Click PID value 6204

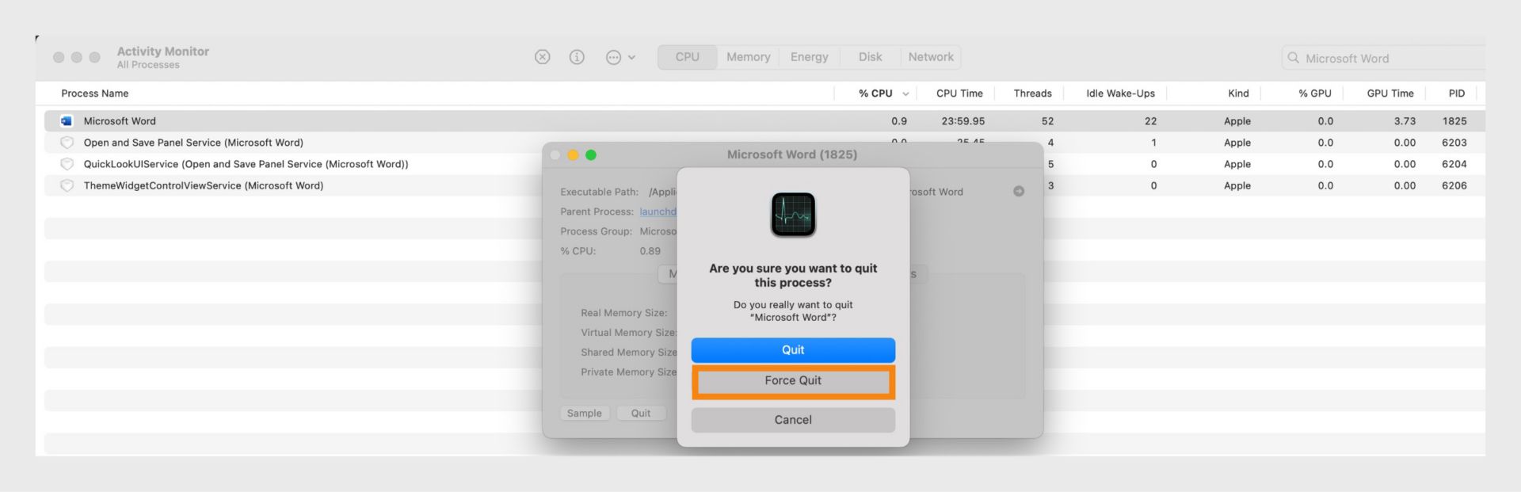tap(1454, 164)
